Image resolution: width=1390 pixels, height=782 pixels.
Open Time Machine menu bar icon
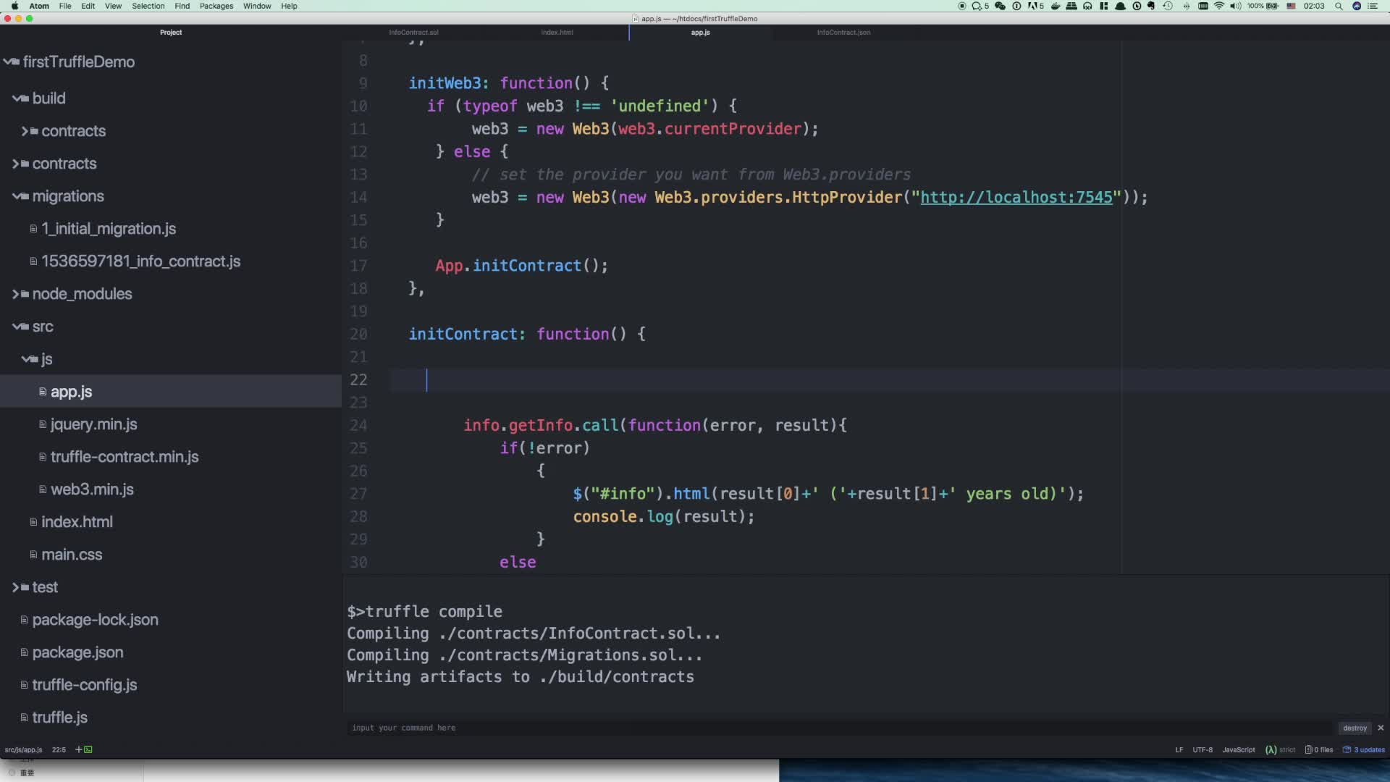coord(1168,6)
